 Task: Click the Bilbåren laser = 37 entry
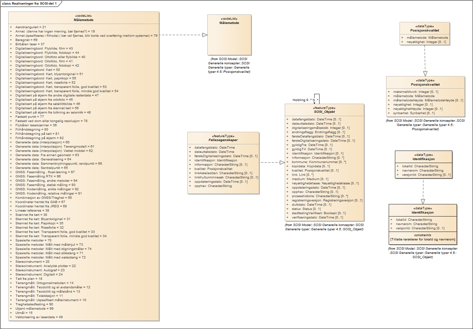pos(30,44)
